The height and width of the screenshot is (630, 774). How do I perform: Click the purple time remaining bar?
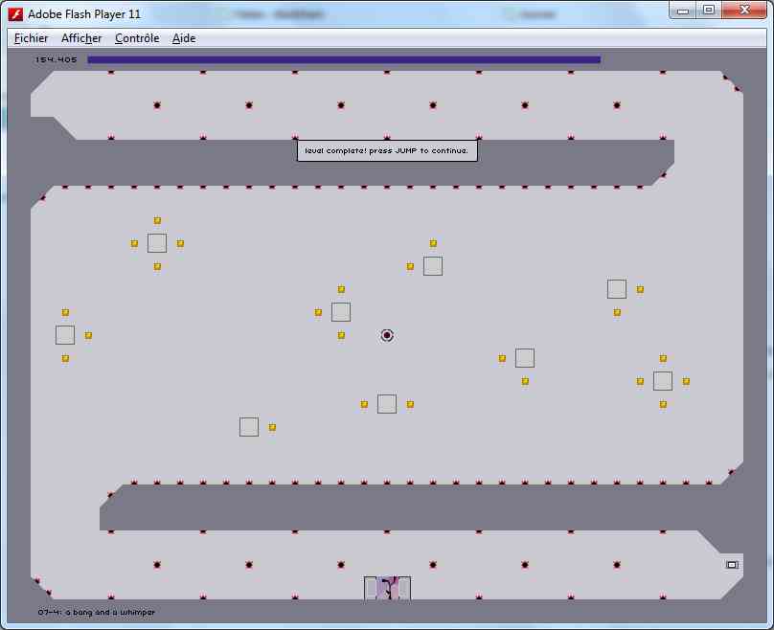coord(343,59)
